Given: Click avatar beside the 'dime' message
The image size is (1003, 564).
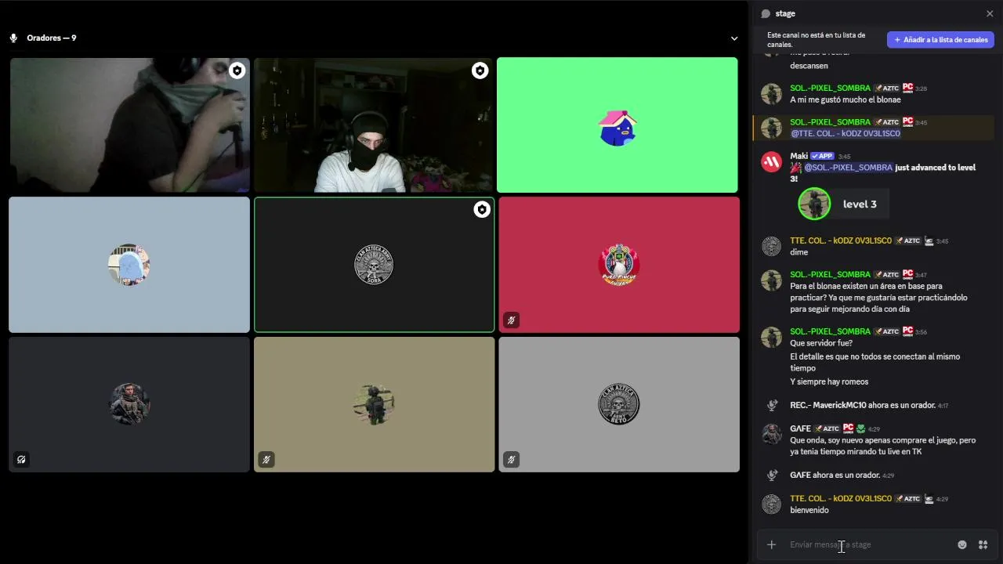Looking at the screenshot, I should pyautogui.click(x=772, y=246).
